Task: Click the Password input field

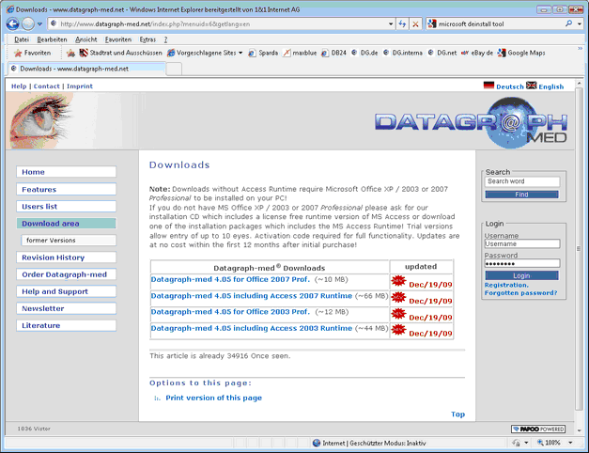Action: 522,263
